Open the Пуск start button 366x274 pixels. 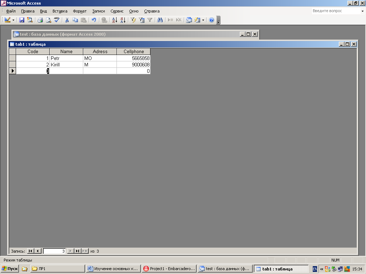(10, 269)
